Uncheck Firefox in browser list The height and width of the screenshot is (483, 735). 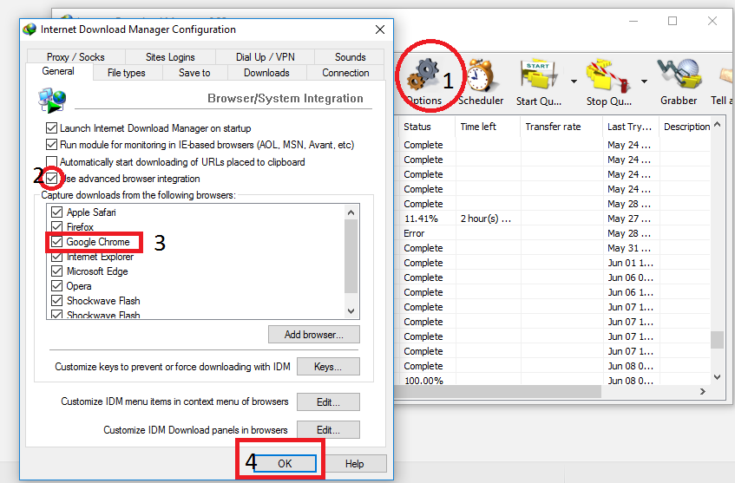click(56, 226)
